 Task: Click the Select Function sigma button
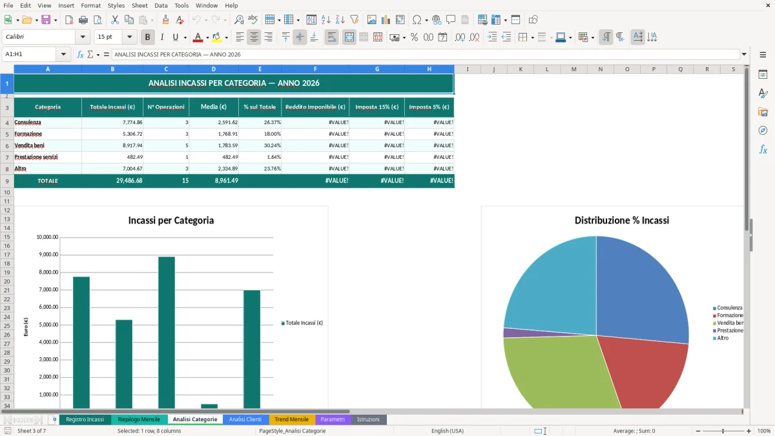pos(90,55)
